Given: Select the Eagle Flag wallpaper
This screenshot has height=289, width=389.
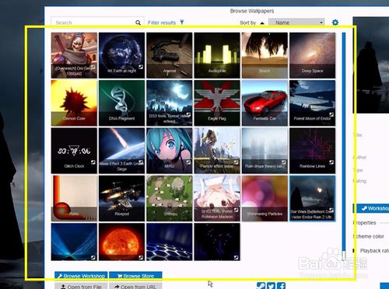Looking at the screenshot, I should [x=217, y=103].
